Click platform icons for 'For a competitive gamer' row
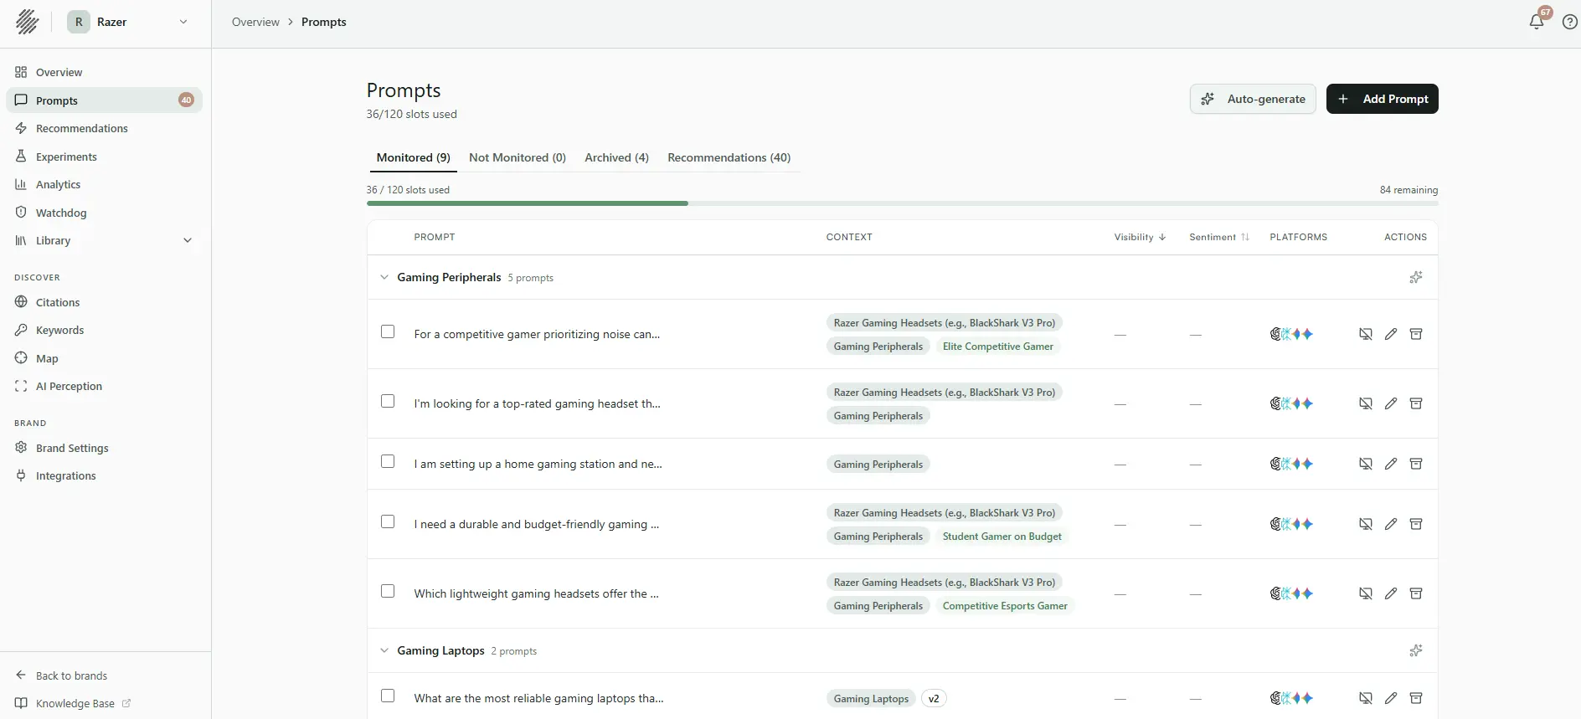 pyautogui.click(x=1291, y=334)
